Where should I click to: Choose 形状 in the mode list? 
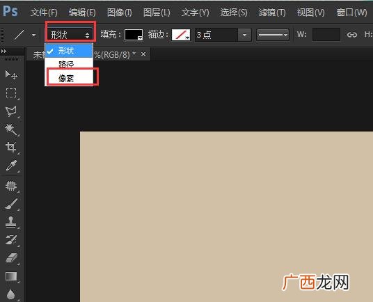point(69,50)
